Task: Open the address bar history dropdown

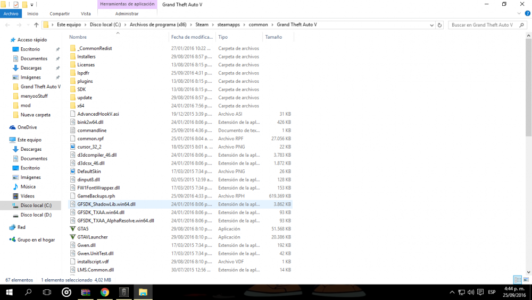Action: (431, 25)
